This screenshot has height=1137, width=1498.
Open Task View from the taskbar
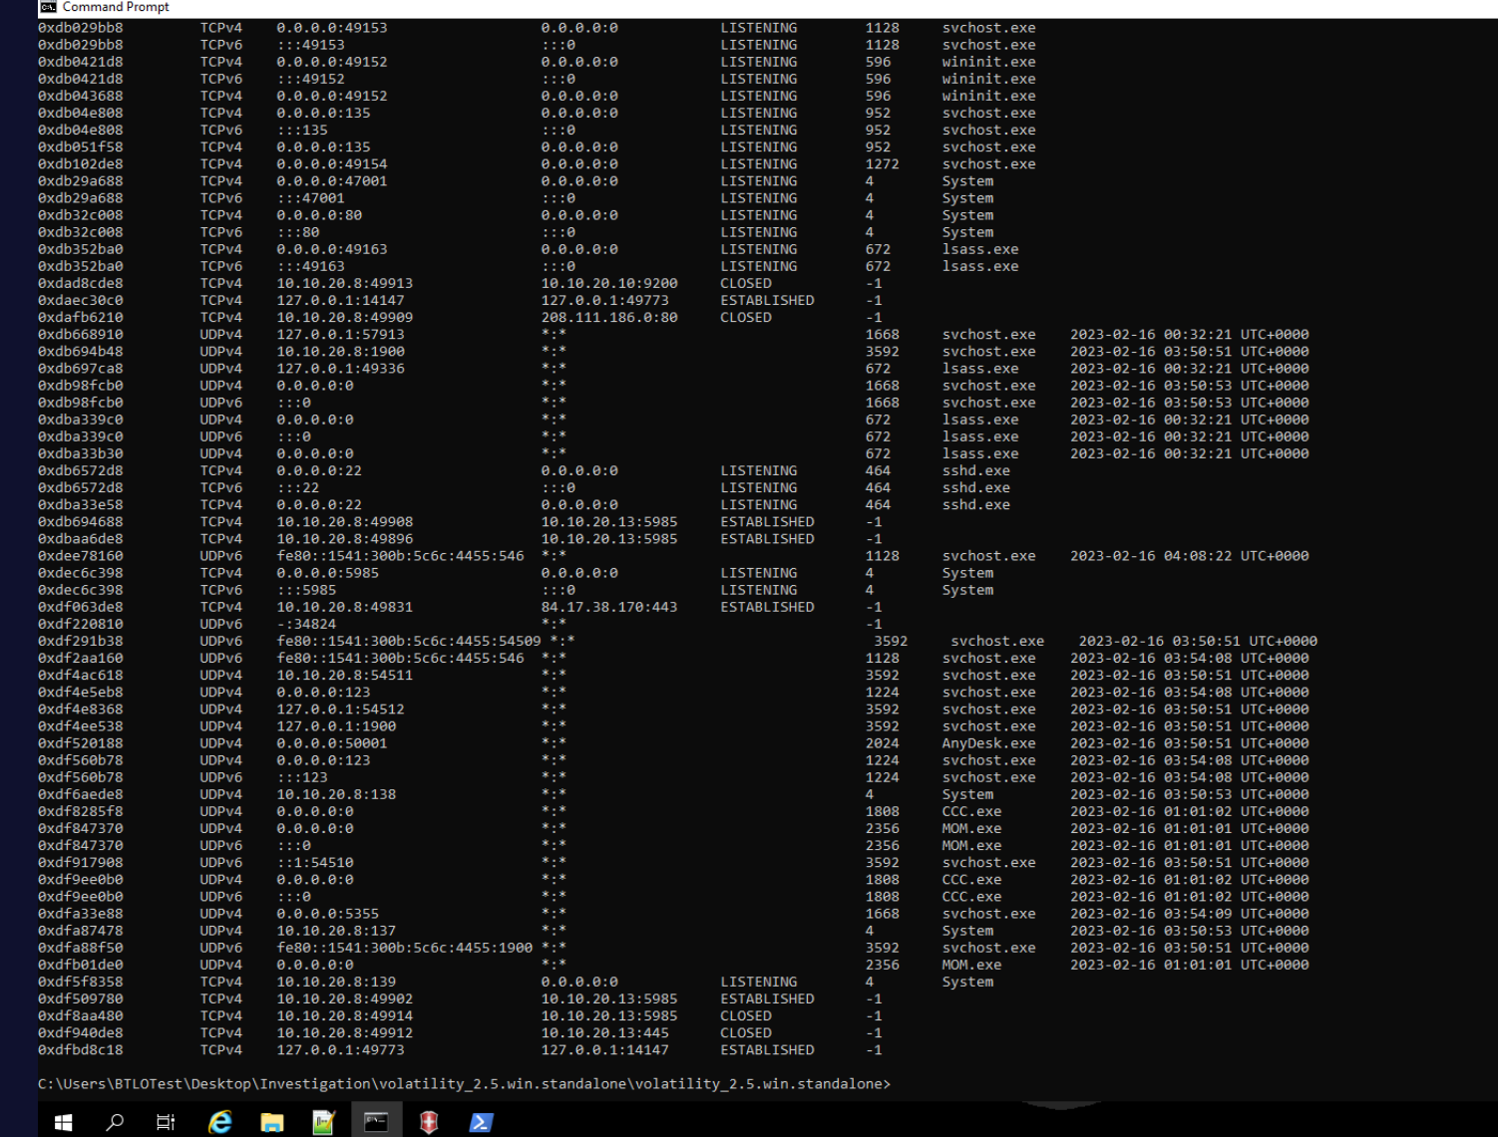166,1122
